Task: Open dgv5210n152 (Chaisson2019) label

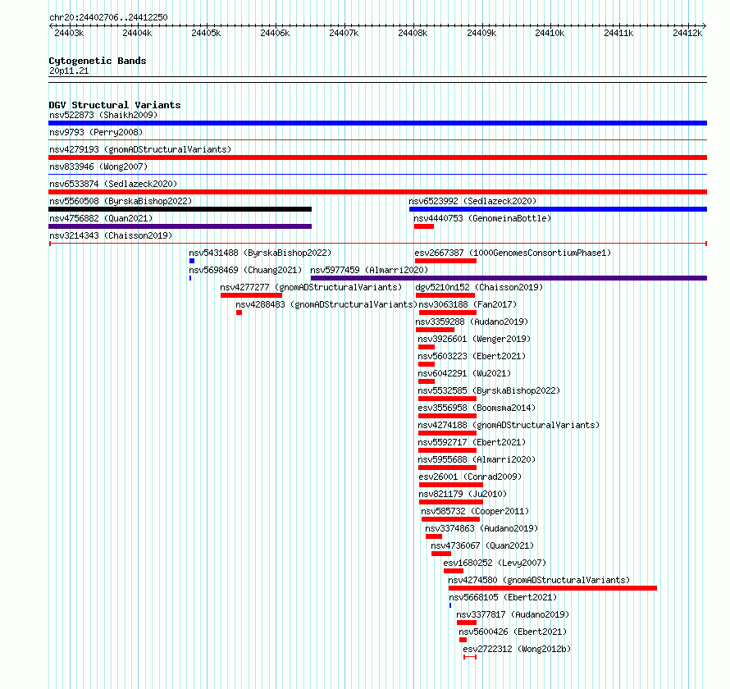Action: (x=479, y=287)
